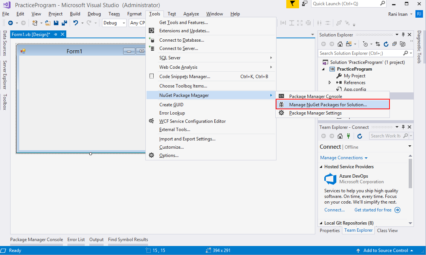The image size is (426, 255).
Task: Click the Undo icon in the toolbar
Action: click(76, 23)
